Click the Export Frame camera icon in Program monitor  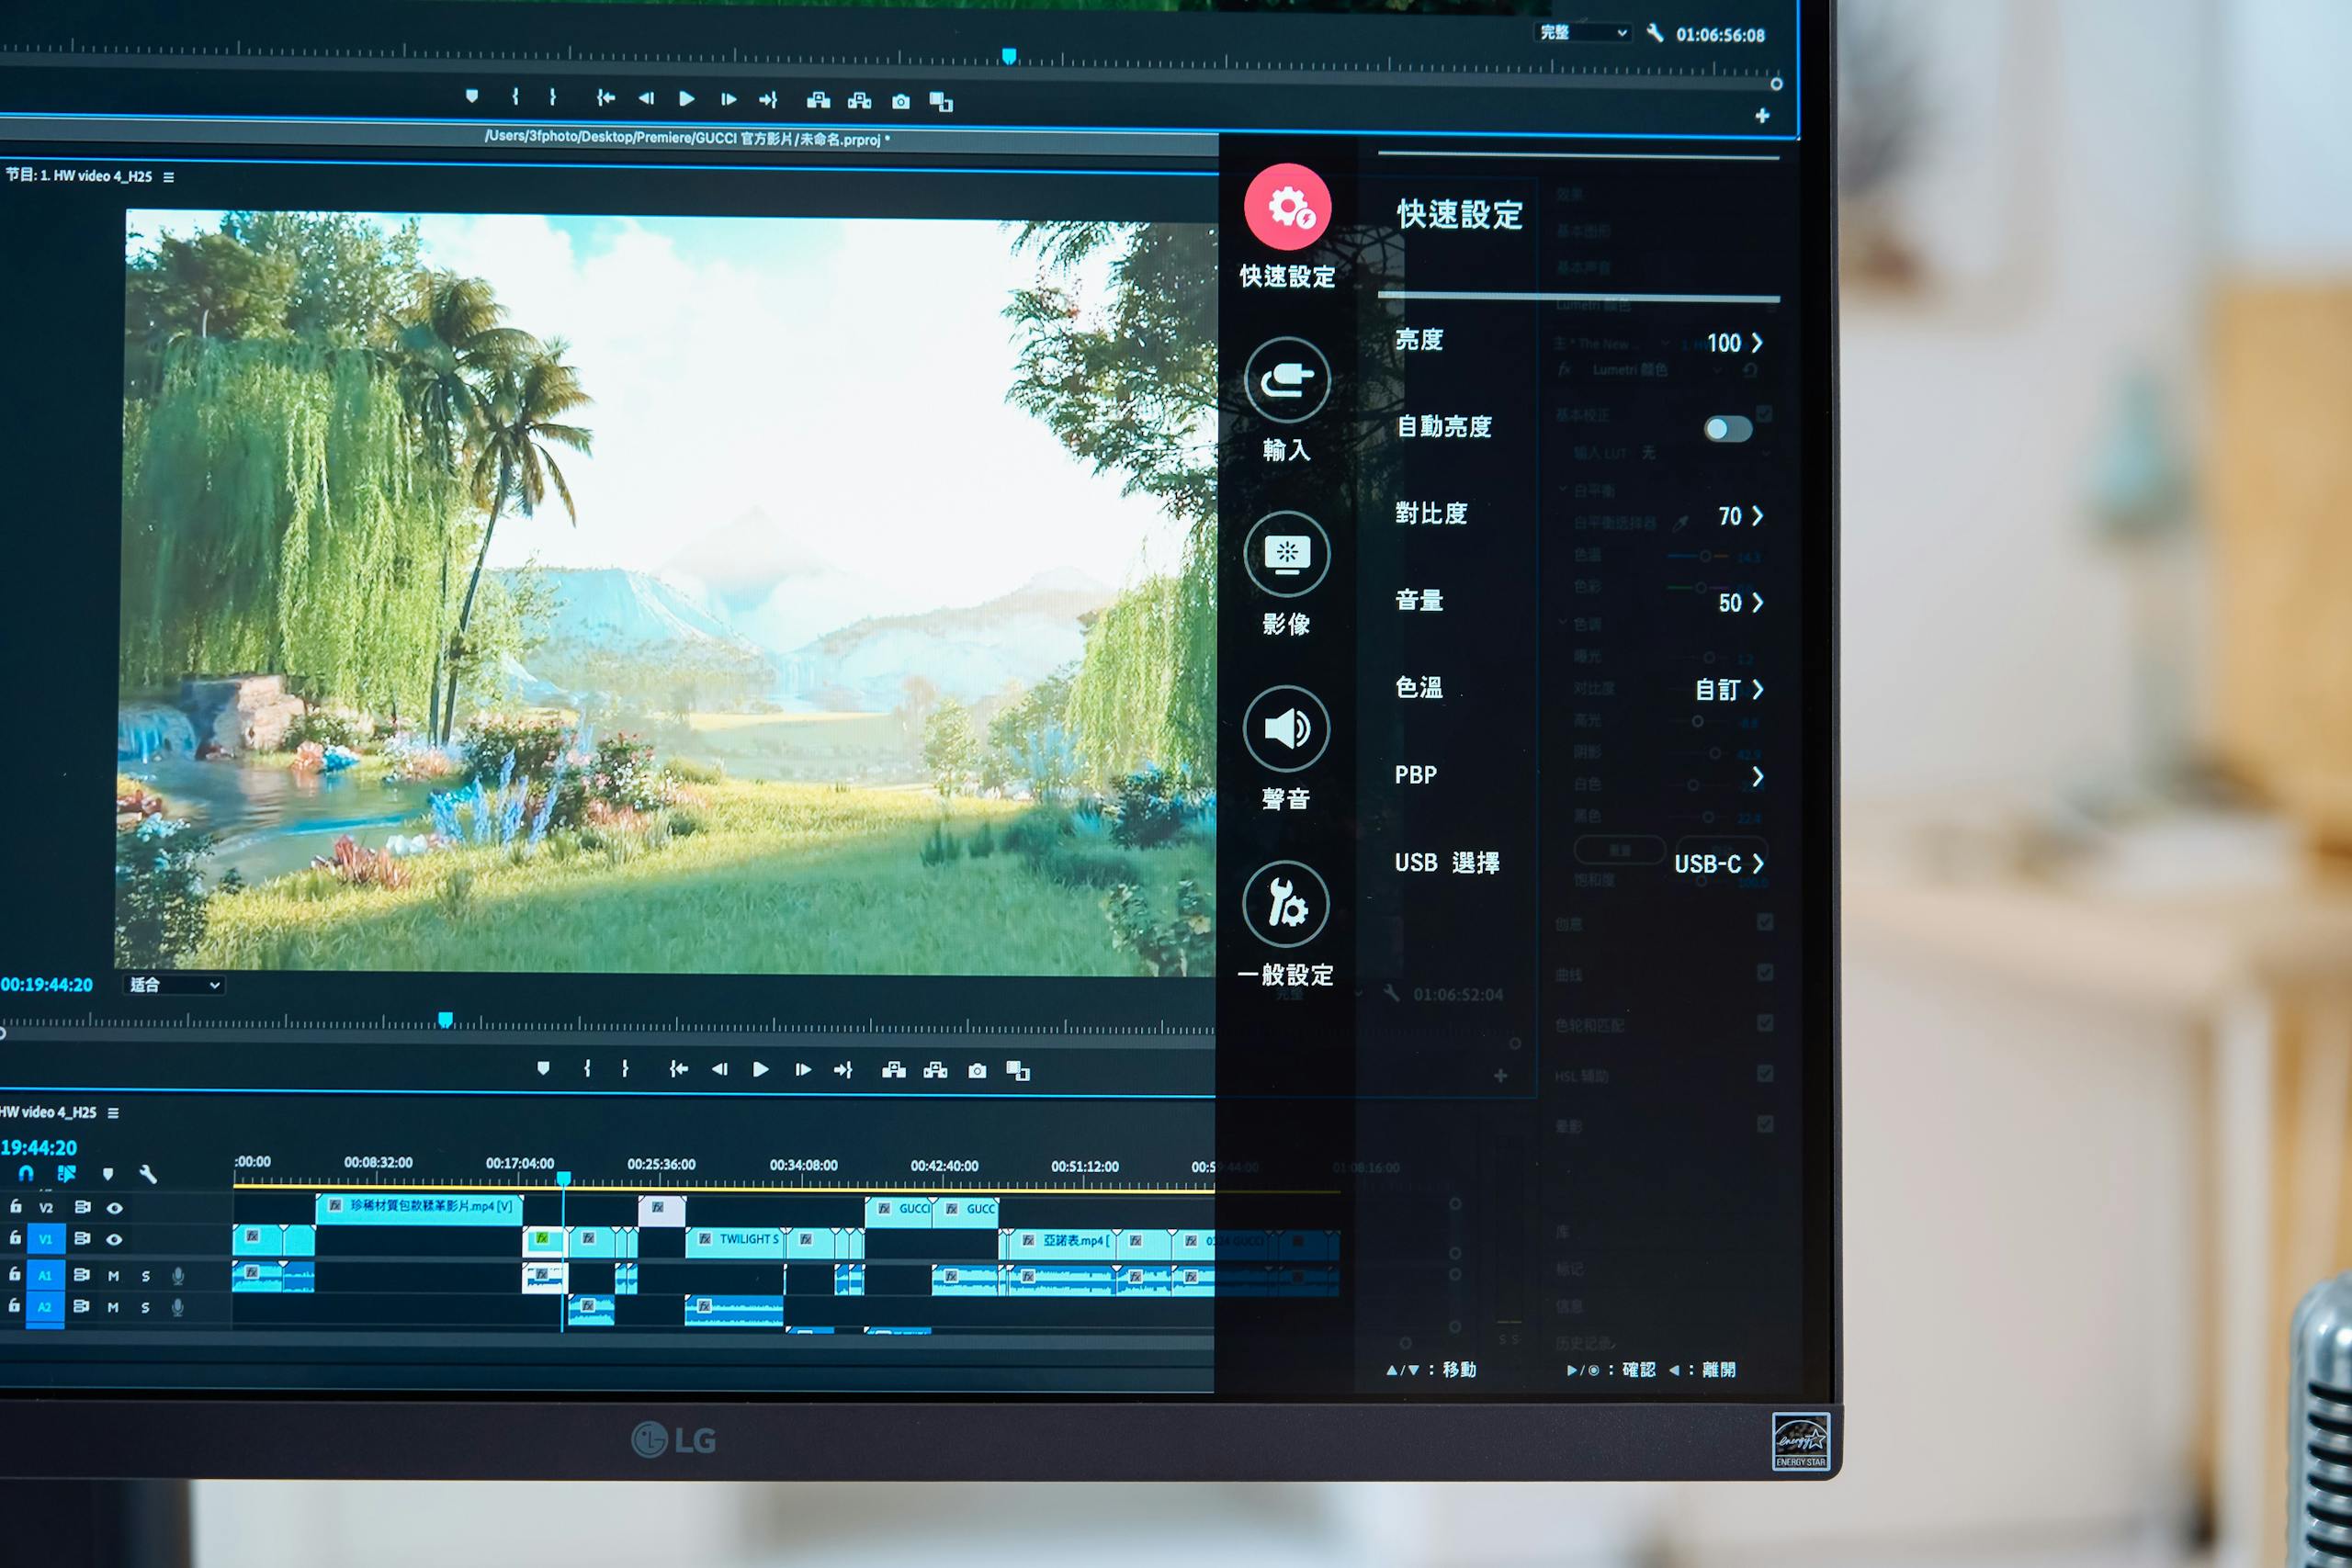point(977,1071)
